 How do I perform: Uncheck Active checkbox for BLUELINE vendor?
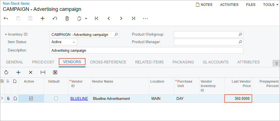tap(31, 98)
